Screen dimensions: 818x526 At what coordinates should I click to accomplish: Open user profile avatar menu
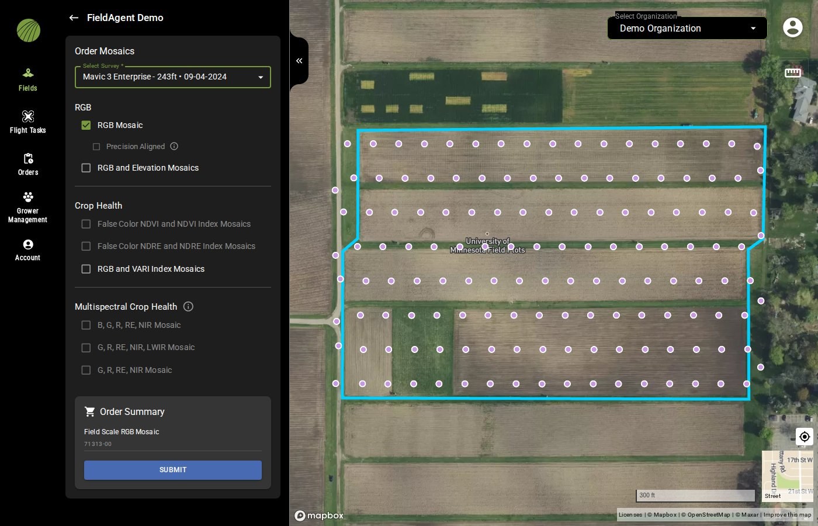tap(792, 27)
